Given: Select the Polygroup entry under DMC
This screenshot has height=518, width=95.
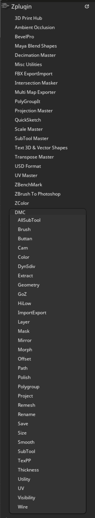Looking at the screenshot, I should pyautogui.click(x=29, y=387).
